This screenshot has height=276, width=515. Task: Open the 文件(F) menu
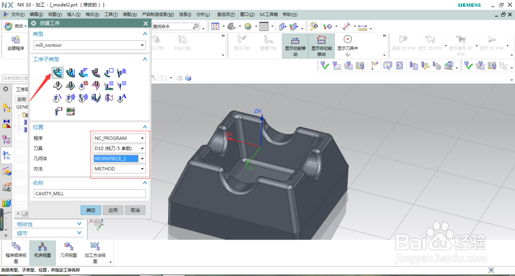pyautogui.click(x=18, y=14)
